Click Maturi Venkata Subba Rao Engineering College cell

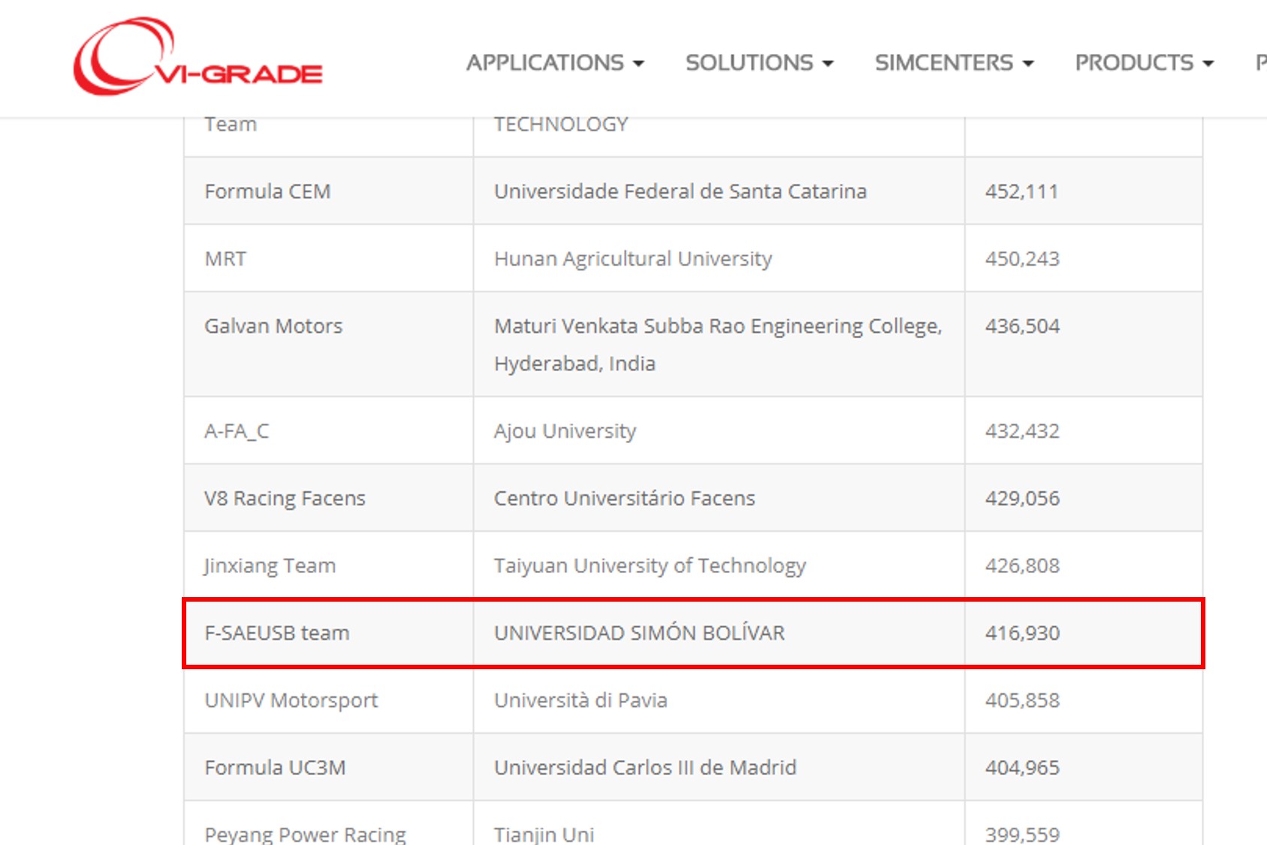[x=719, y=344]
